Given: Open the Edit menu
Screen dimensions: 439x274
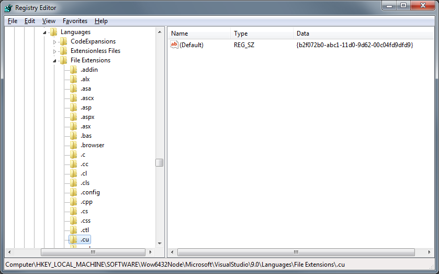Looking at the screenshot, I should [30, 21].
